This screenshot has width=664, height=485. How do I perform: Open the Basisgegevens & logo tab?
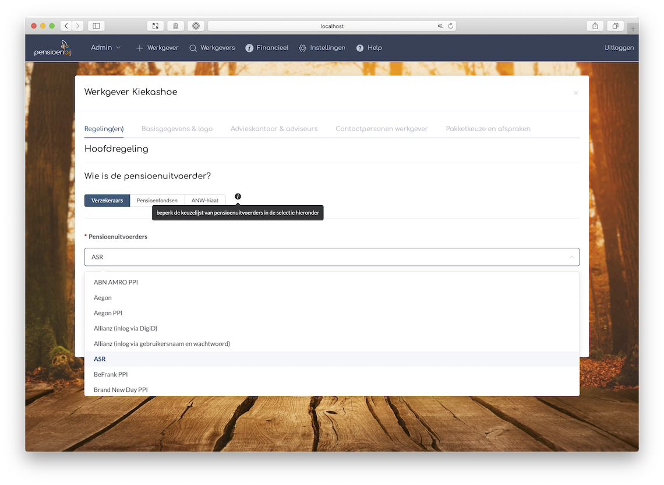click(177, 129)
